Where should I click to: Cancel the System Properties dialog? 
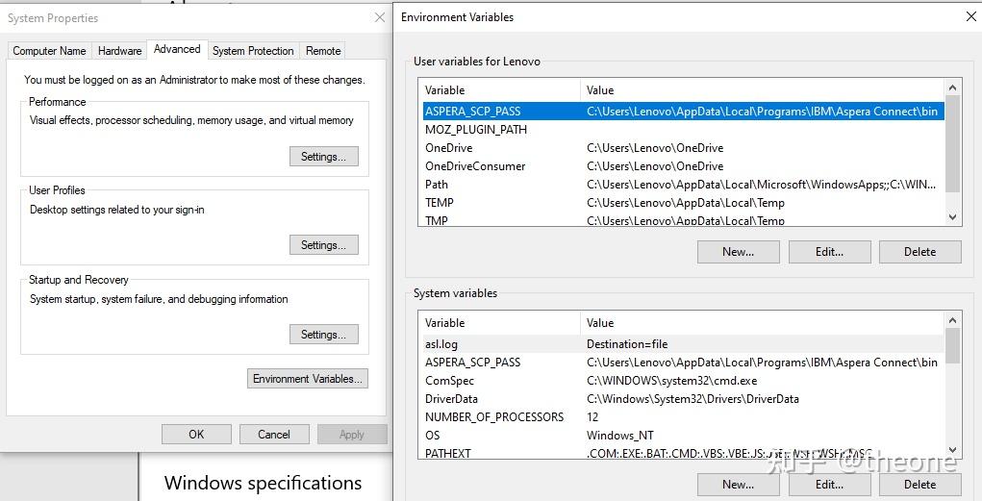(x=274, y=435)
